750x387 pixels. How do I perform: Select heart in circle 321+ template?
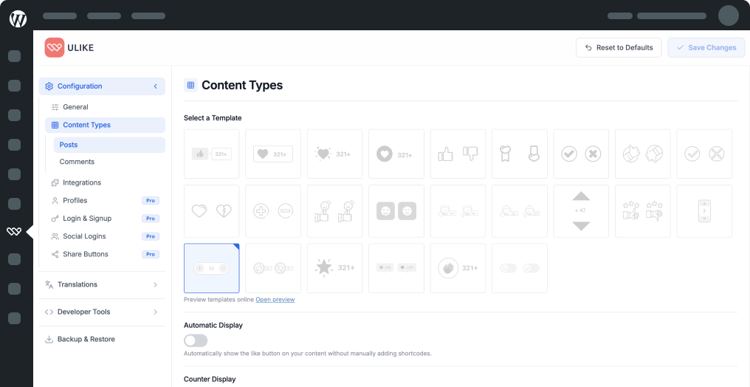(396, 154)
